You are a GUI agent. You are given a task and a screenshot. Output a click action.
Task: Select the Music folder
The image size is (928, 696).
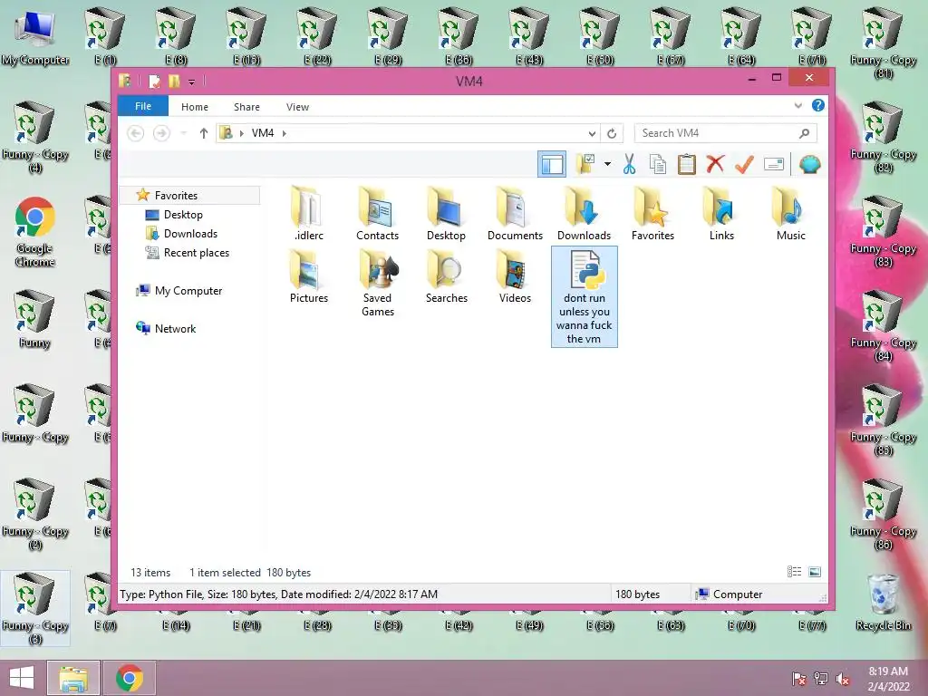790,214
